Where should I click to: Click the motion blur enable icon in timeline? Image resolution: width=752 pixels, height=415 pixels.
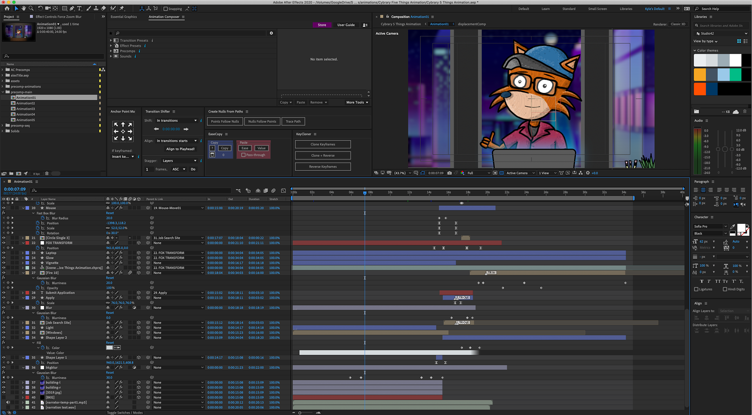click(x=273, y=190)
